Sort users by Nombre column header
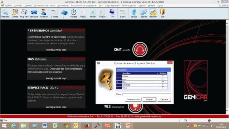Image resolution: width=229 pixels, height=129 pixels. pos(140,73)
